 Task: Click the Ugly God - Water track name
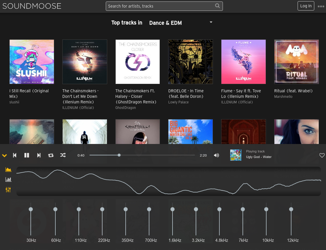[x=259, y=157]
